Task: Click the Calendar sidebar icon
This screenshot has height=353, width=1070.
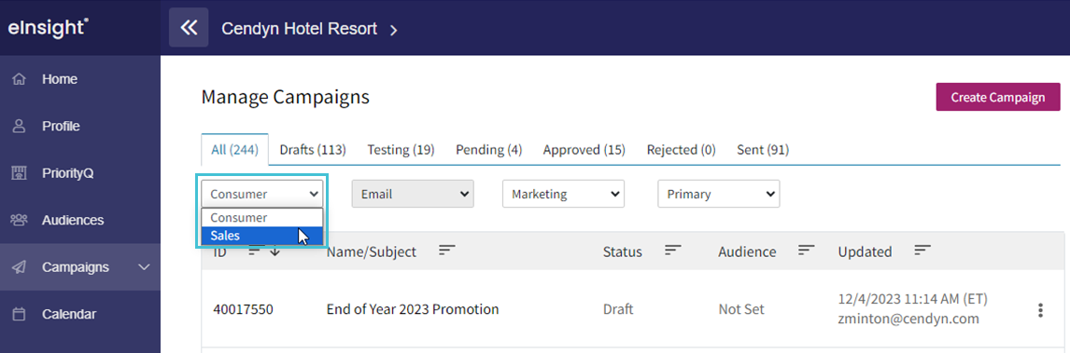Action: pos(19,314)
